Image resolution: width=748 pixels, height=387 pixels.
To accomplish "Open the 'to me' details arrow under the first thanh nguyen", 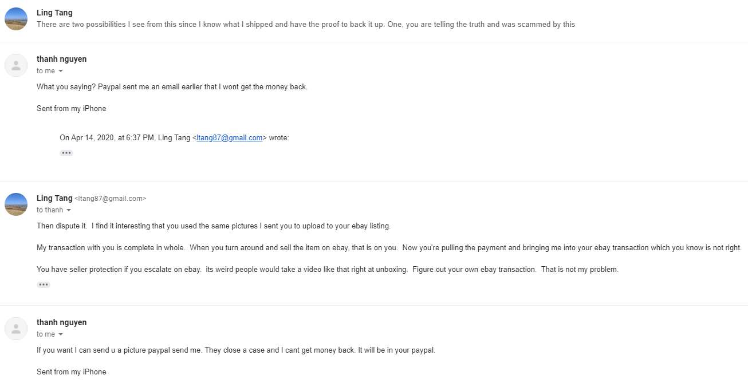I will (x=61, y=71).
